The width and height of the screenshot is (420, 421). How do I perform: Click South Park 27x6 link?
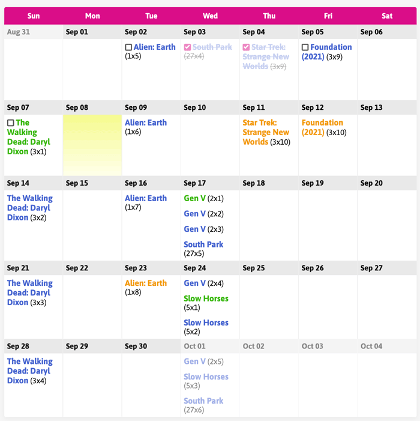click(x=203, y=401)
